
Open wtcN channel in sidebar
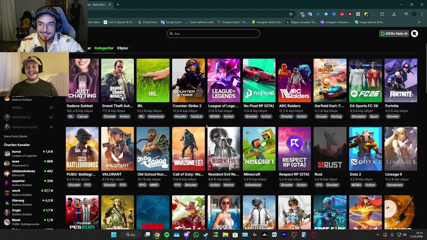(x=28, y=193)
